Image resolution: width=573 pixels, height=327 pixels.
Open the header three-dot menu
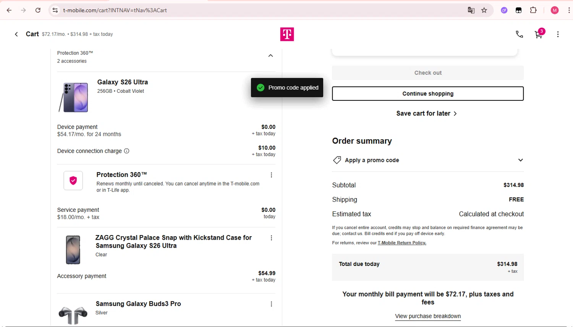click(558, 34)
